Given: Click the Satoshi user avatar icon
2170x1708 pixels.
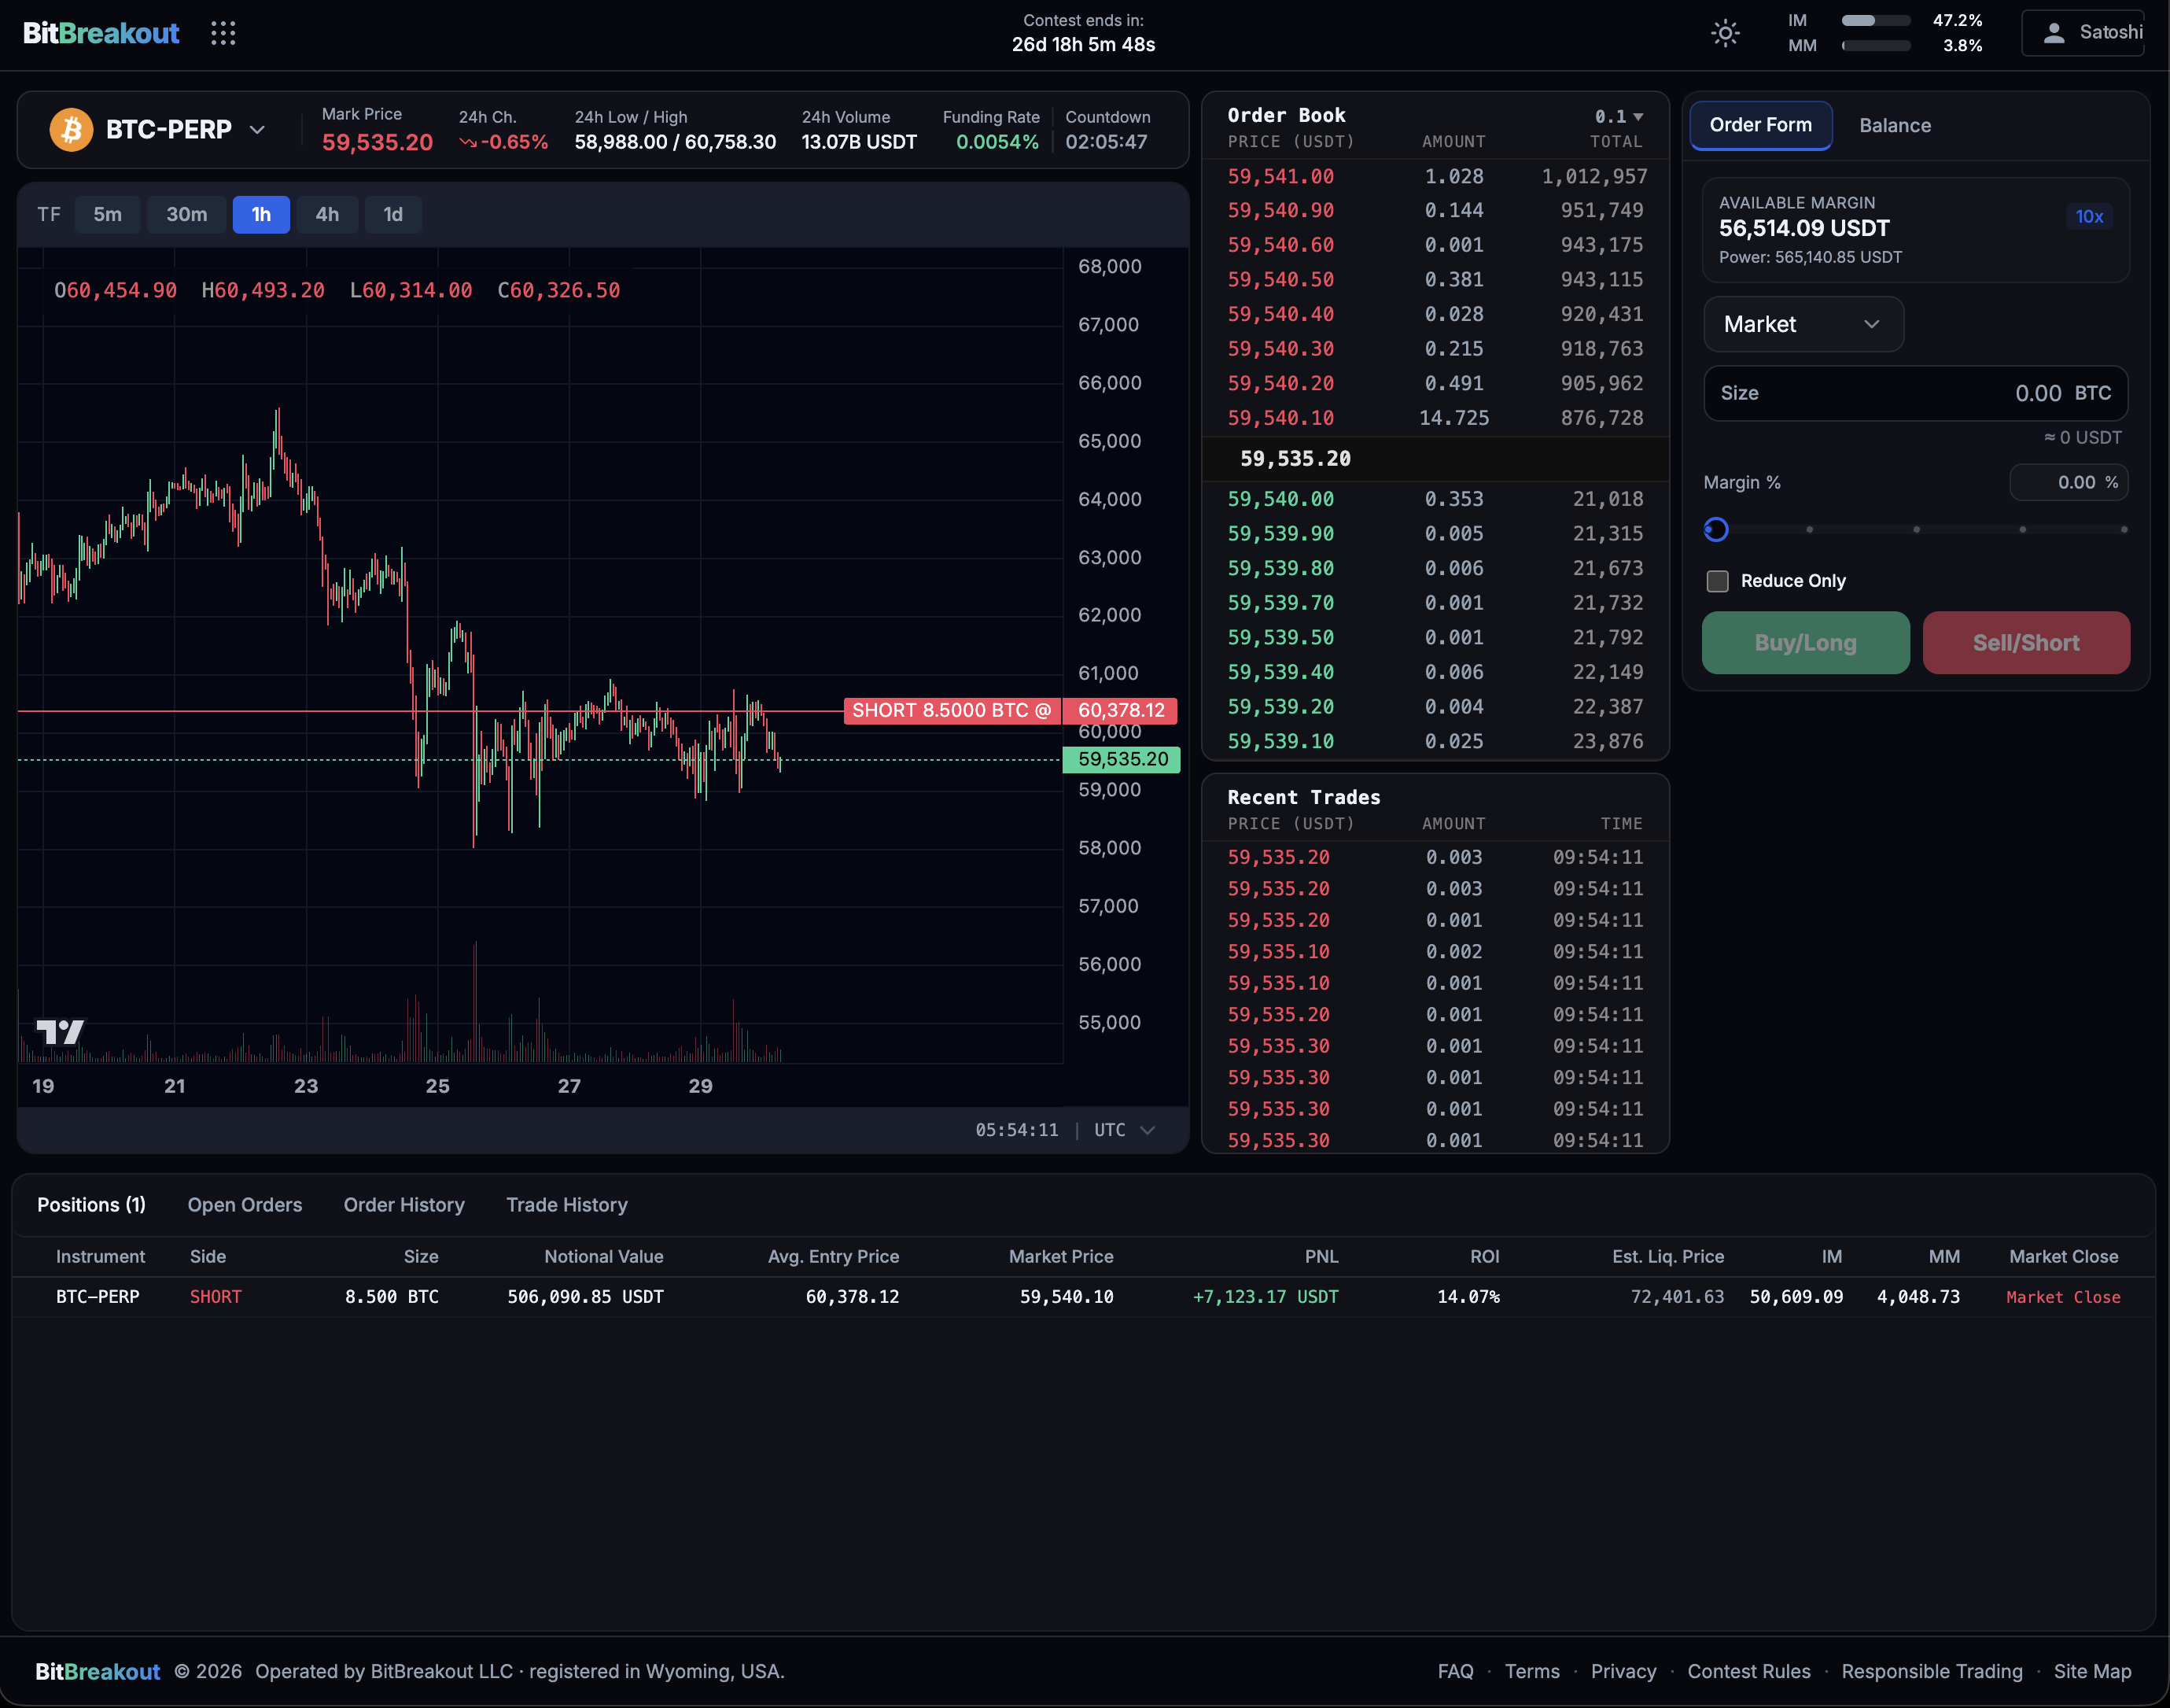Looking at the screenshot, I should pos(2054,33).
